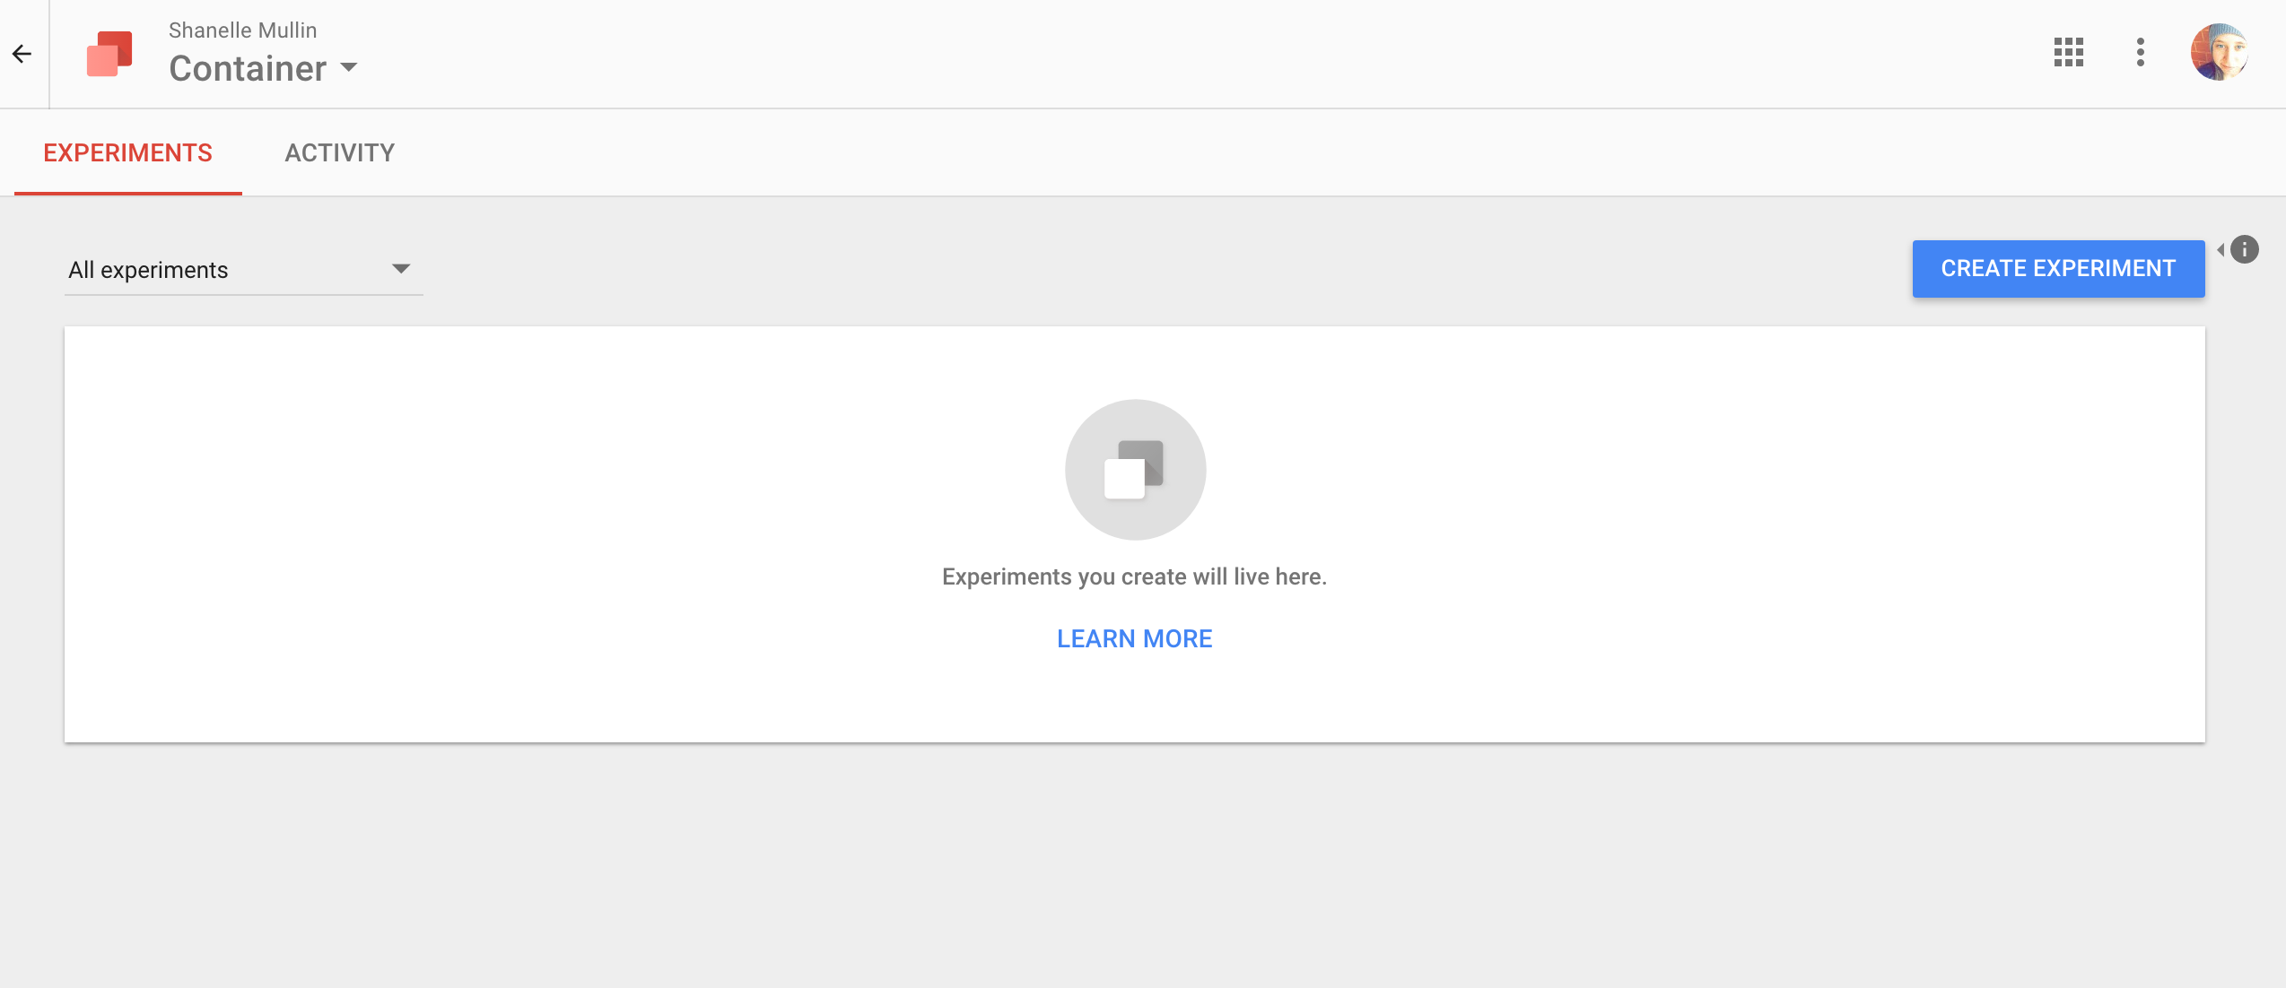The image size is (2286, 988).
Task: Click the Shanelle Mullin account name
Action: 242,30
